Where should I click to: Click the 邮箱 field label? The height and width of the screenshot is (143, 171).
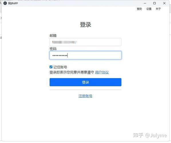coord(53,35)
